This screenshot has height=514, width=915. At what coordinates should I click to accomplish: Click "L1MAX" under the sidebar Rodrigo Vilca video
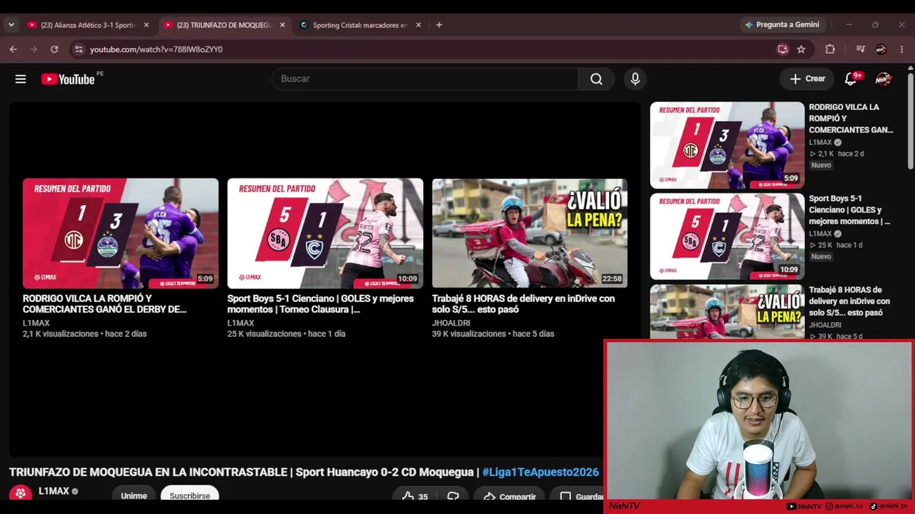[821, 143]
